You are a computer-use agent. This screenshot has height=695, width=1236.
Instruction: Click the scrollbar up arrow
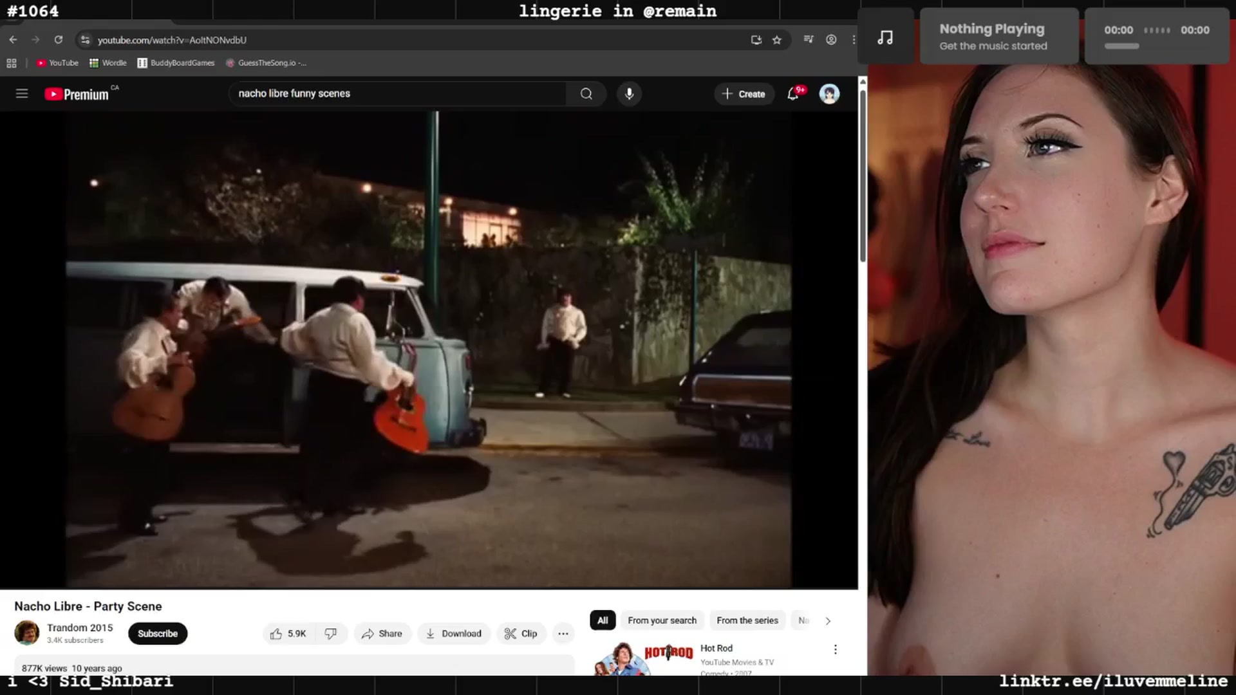point(863,81)
